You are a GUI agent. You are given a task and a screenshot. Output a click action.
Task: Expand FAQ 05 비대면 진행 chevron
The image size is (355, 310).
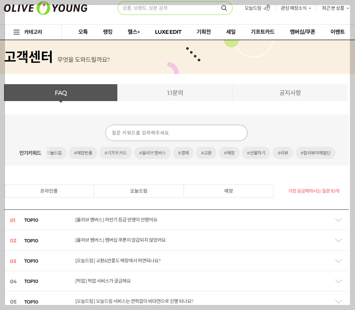(x=338, y=302)
